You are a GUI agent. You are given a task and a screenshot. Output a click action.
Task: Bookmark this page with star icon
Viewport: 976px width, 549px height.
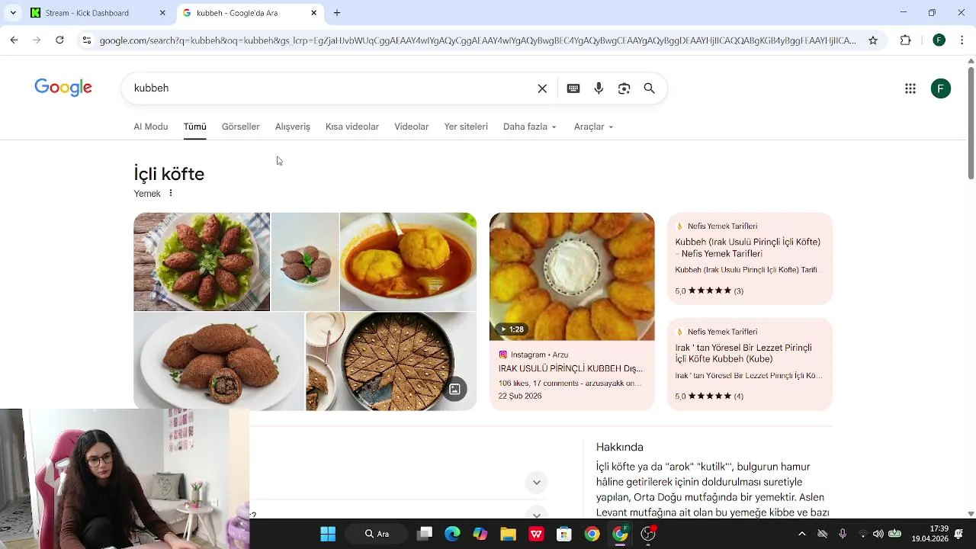coord(873,40)
